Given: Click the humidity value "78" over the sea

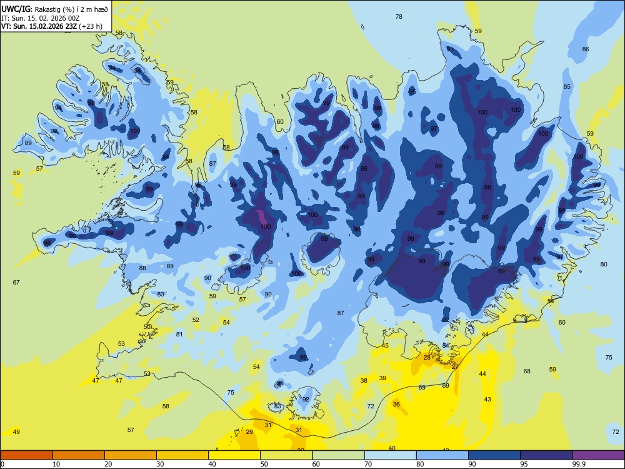Looking at the screenshot, I should (x=399, y=17).
